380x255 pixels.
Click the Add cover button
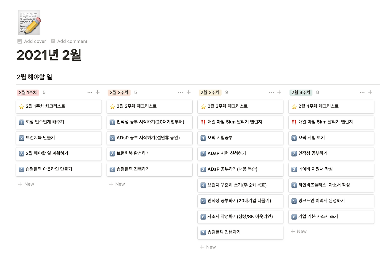tap(31, 41)
